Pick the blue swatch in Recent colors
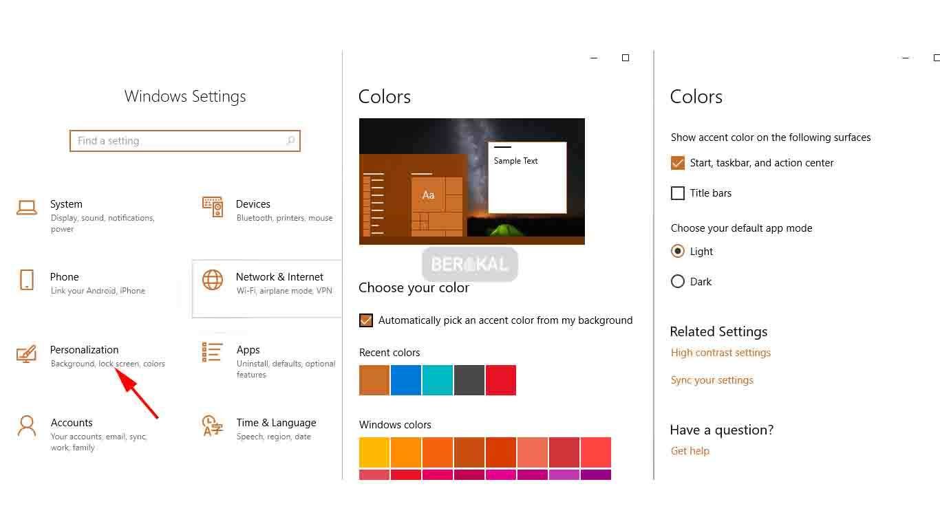 (x=406, y=380)
